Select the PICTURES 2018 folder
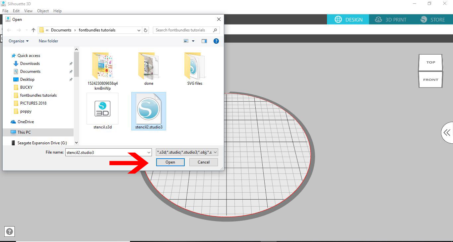The image size is (453, 242). (x=33, y=103)
